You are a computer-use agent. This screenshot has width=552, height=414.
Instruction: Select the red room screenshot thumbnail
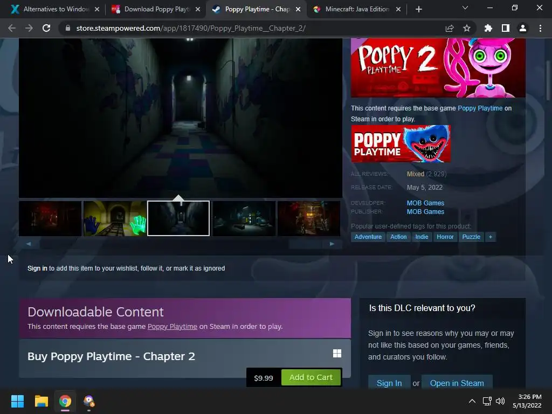click(50, 218)
